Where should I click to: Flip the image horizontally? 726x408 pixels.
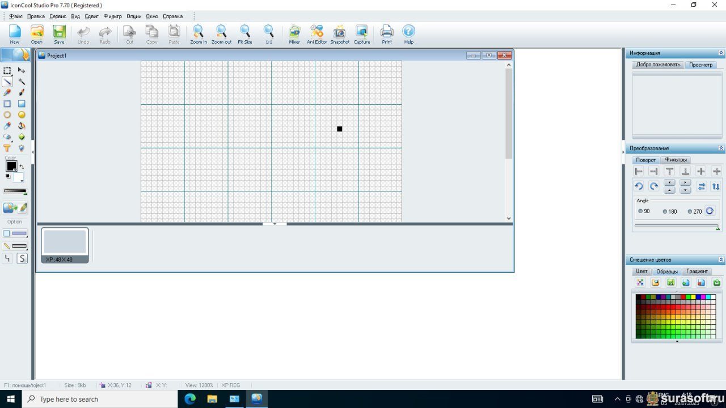pos(701,186)
